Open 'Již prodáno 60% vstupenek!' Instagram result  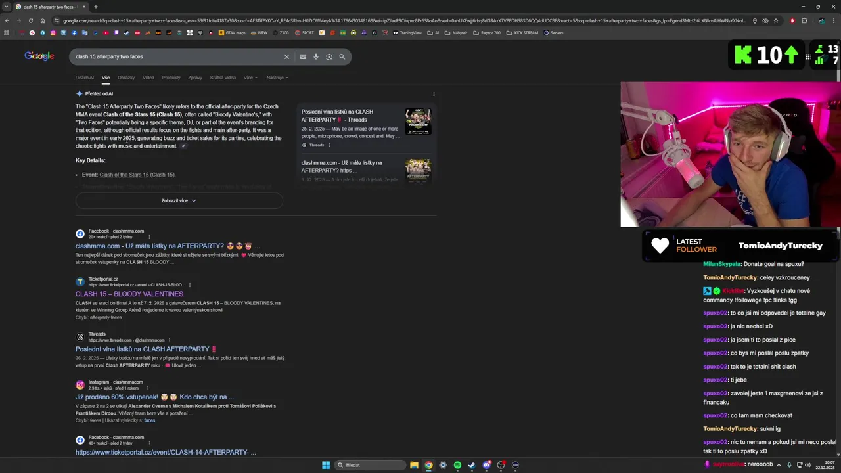[155, 397]
